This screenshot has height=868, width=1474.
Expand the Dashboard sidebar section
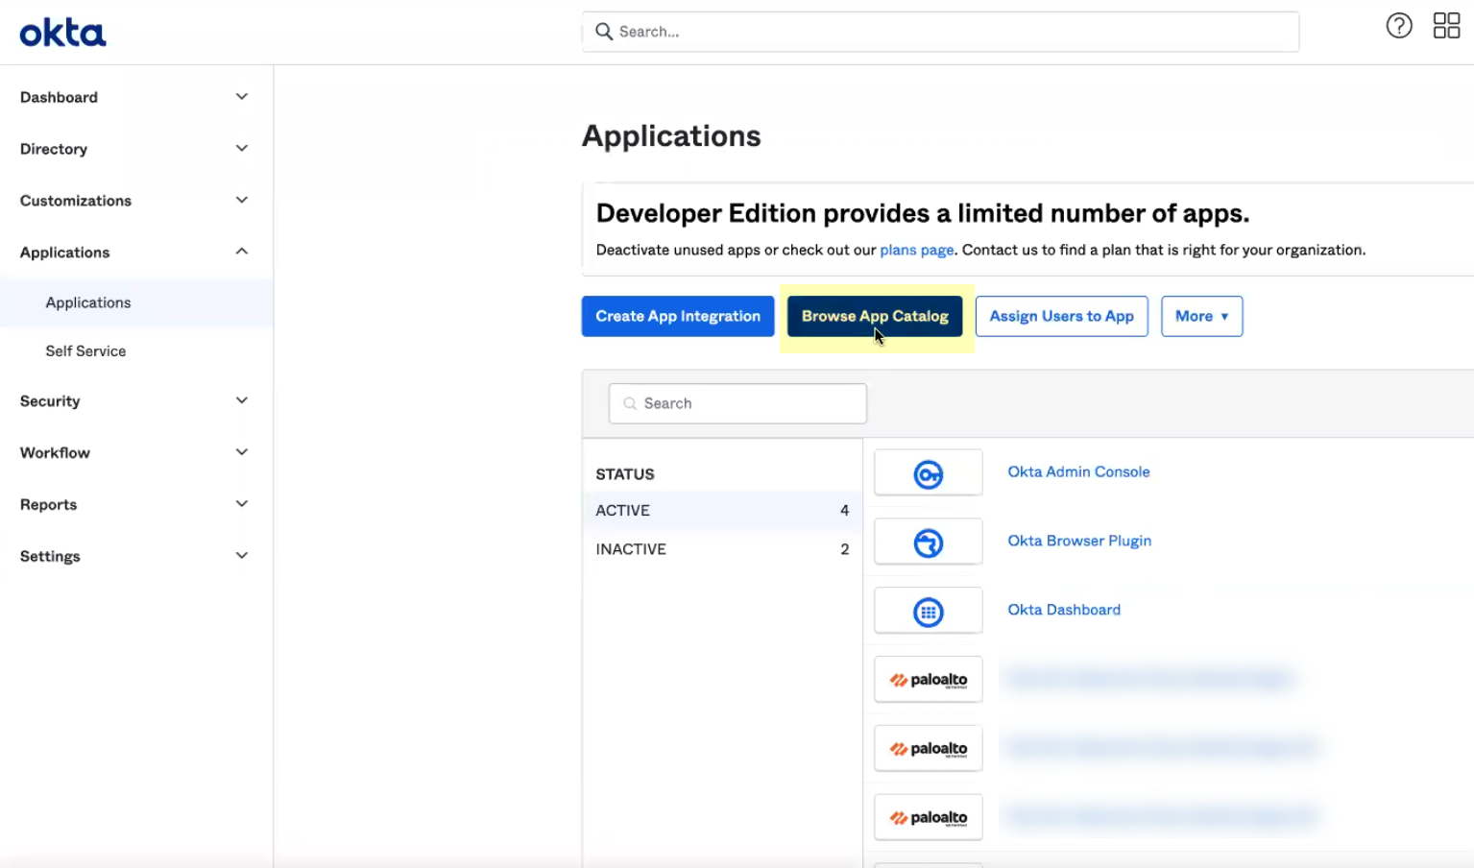[x=133, y=97]
